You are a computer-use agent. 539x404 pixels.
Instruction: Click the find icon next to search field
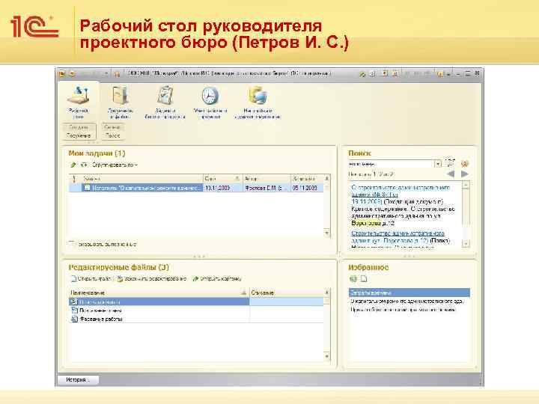(x=450, y=163)
